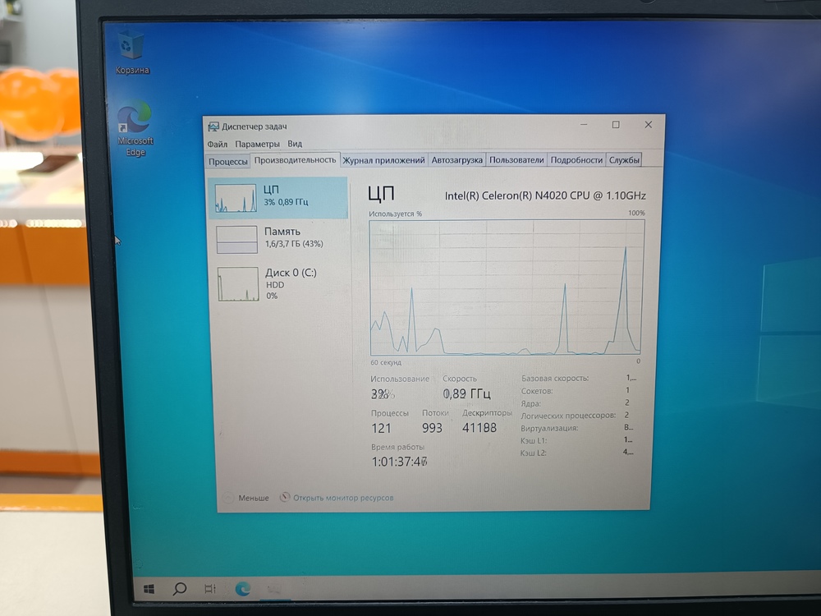Open the Параметры menu

coord(258,143)
